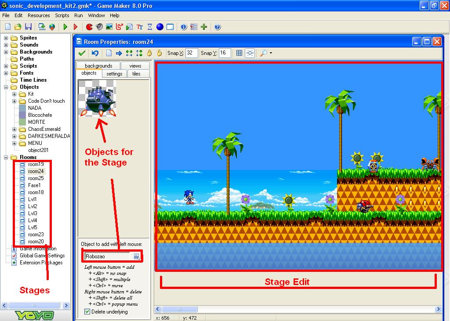Viewport: 450px width, 321px height.
Task: Click the room editor horizontal scrollbar thumb
Action: pos(180,309)
